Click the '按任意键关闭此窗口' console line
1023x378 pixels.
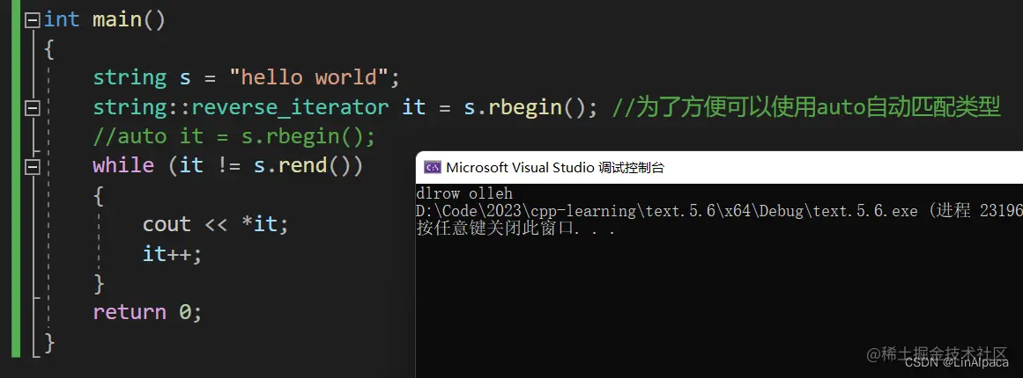(x=515, y=229)
